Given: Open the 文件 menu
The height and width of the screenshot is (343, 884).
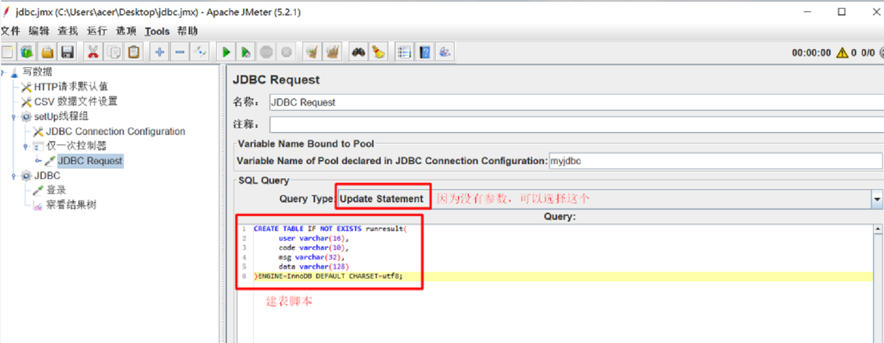Looking at the screenshot, I should 10,31.
